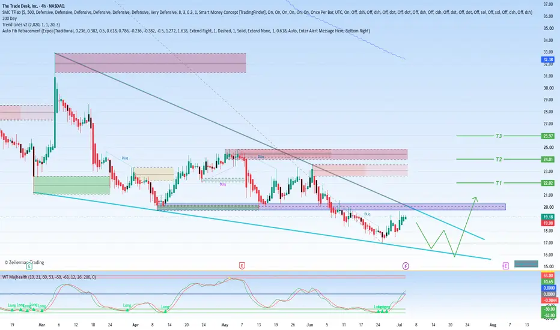Click the T2 target label

[499, 160]
